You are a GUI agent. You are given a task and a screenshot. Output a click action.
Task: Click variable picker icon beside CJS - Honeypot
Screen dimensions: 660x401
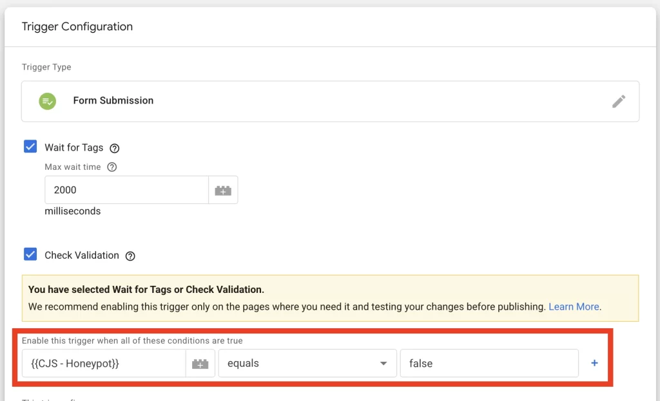tap(200, 364)
